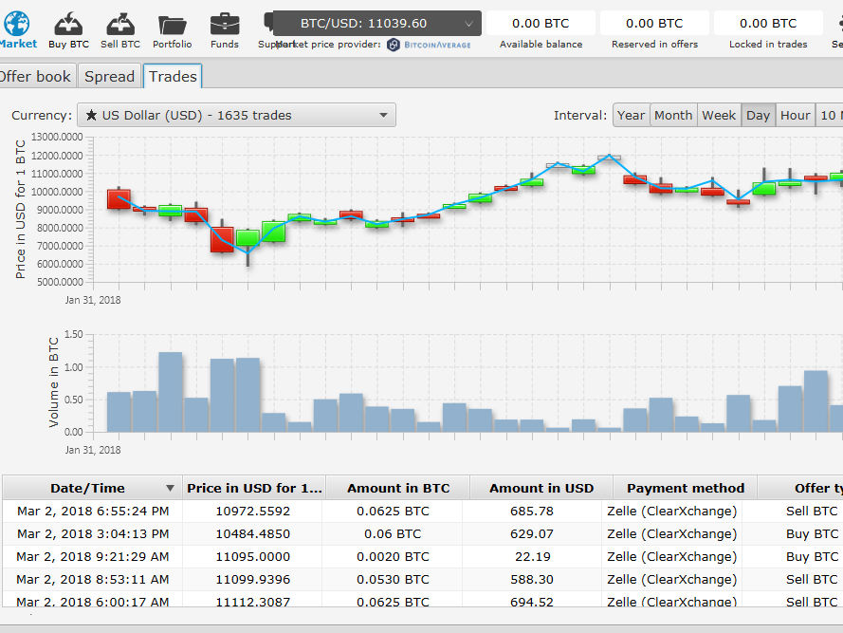
Task: Click the 0.0020 BTC amount cell
Action: pos(393,556)
